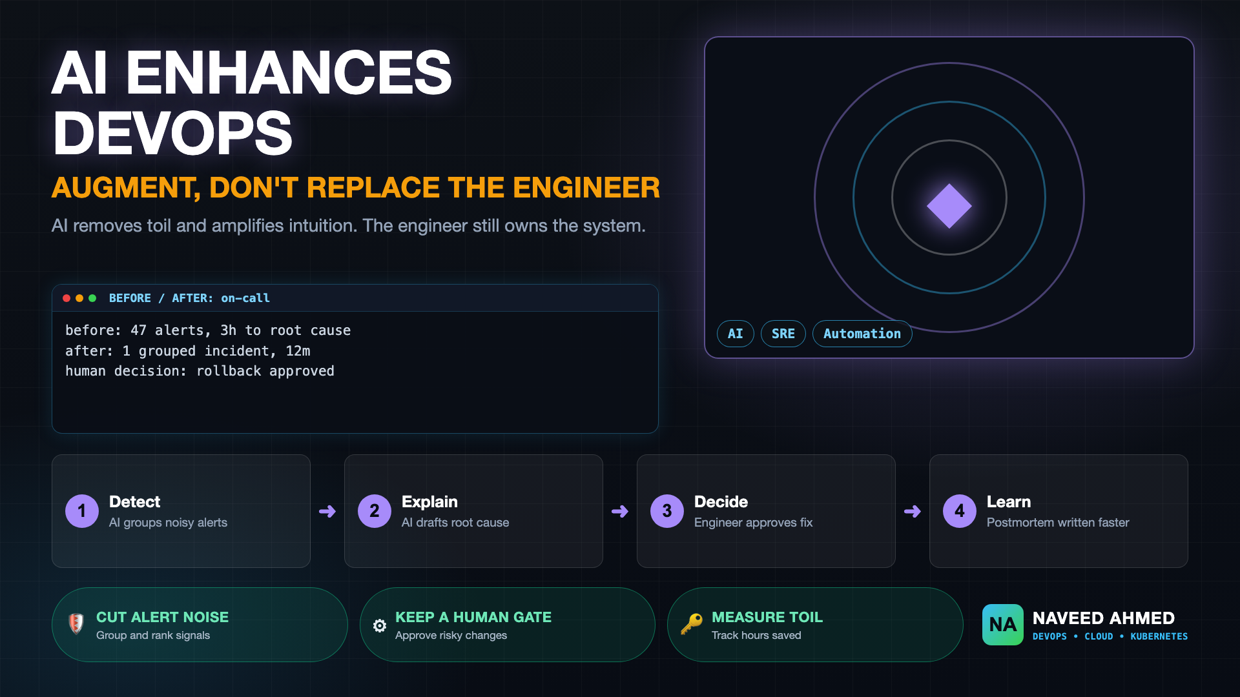Click the line 'after: 1 grouped incident, 12m'
1240x697 pixels.
pos(188,351)
